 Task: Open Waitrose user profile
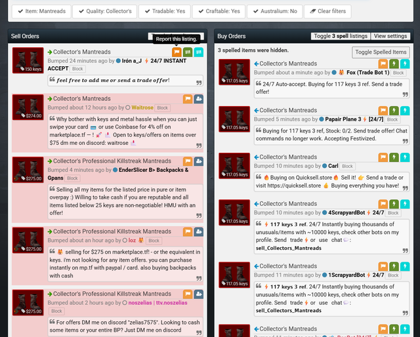142,108
